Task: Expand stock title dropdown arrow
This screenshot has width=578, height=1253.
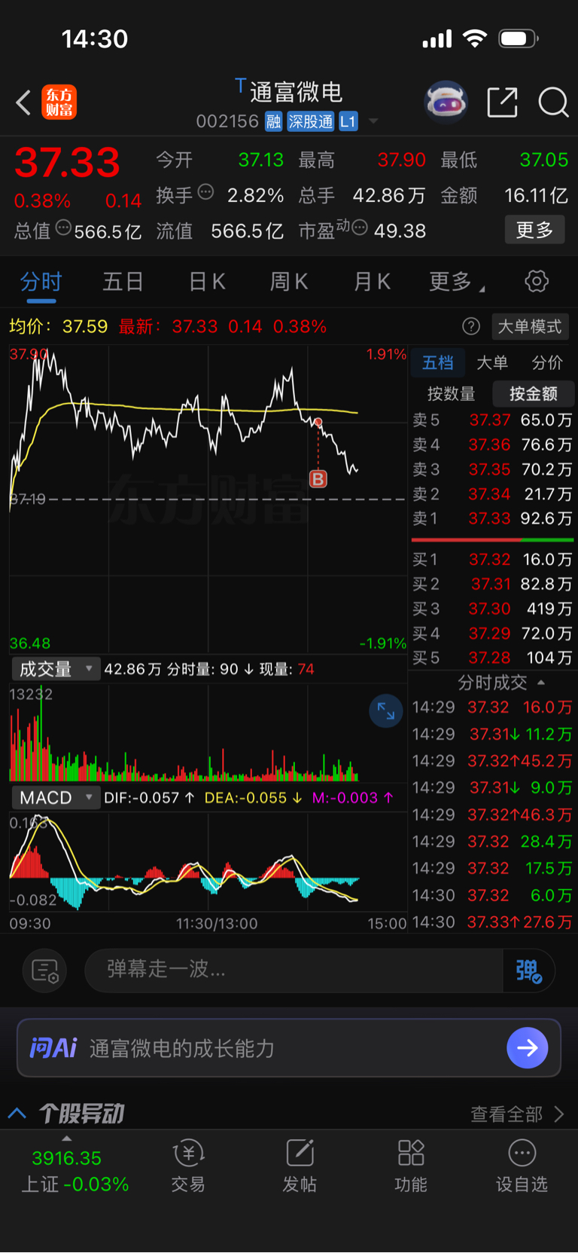Action: (373, 121)
